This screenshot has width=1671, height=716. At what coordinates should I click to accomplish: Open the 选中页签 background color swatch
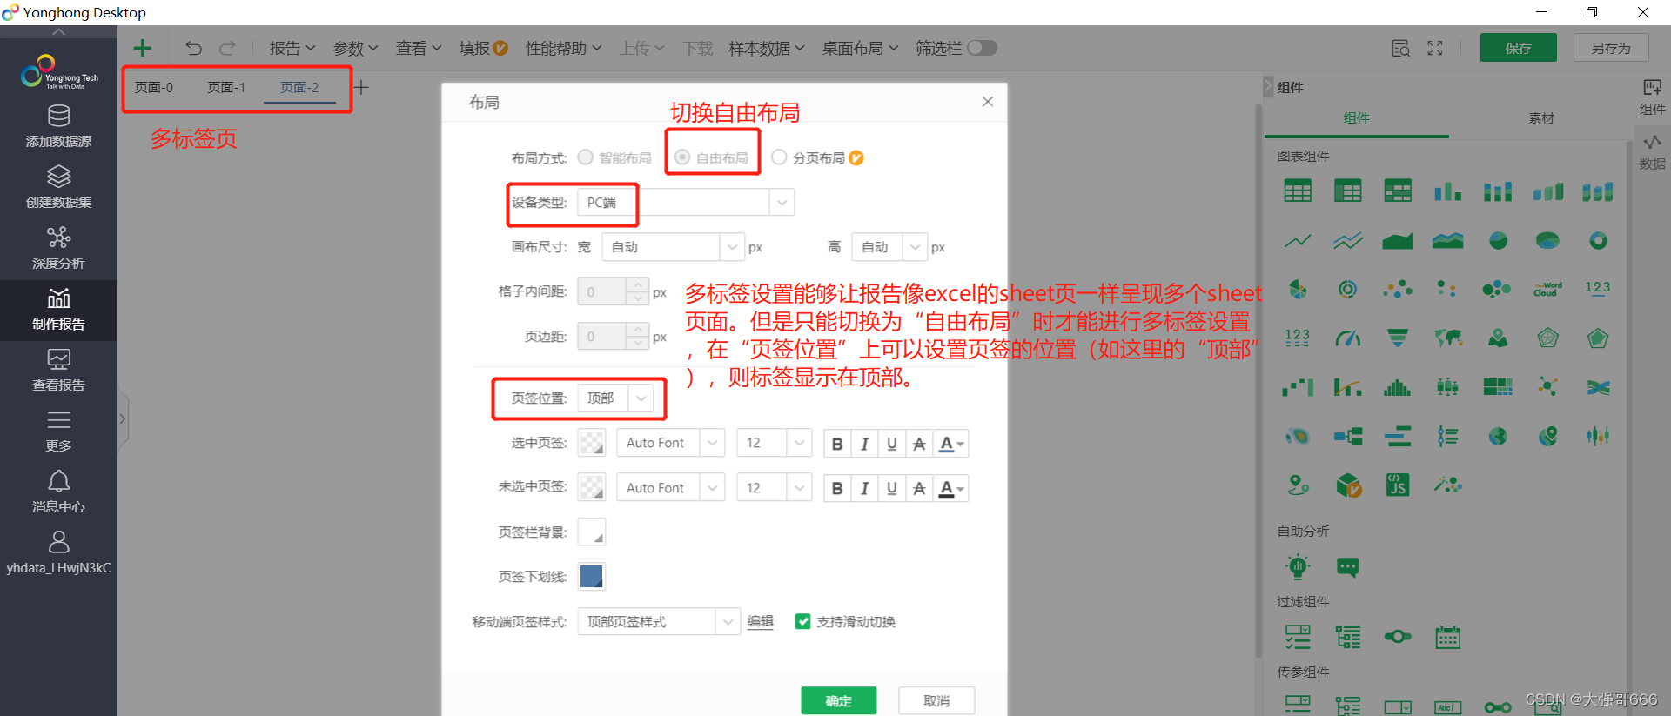pyautogui.click(x=592, y=443)
